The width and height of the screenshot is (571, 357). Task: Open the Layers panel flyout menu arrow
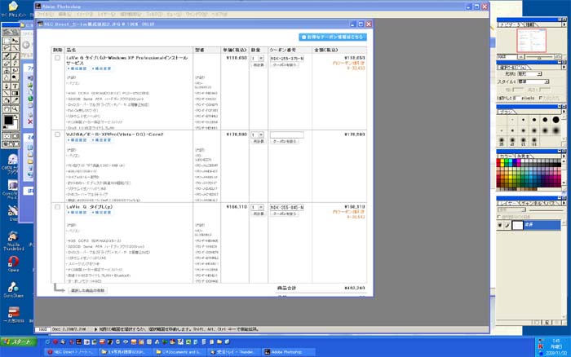click(x=564, y=203)
